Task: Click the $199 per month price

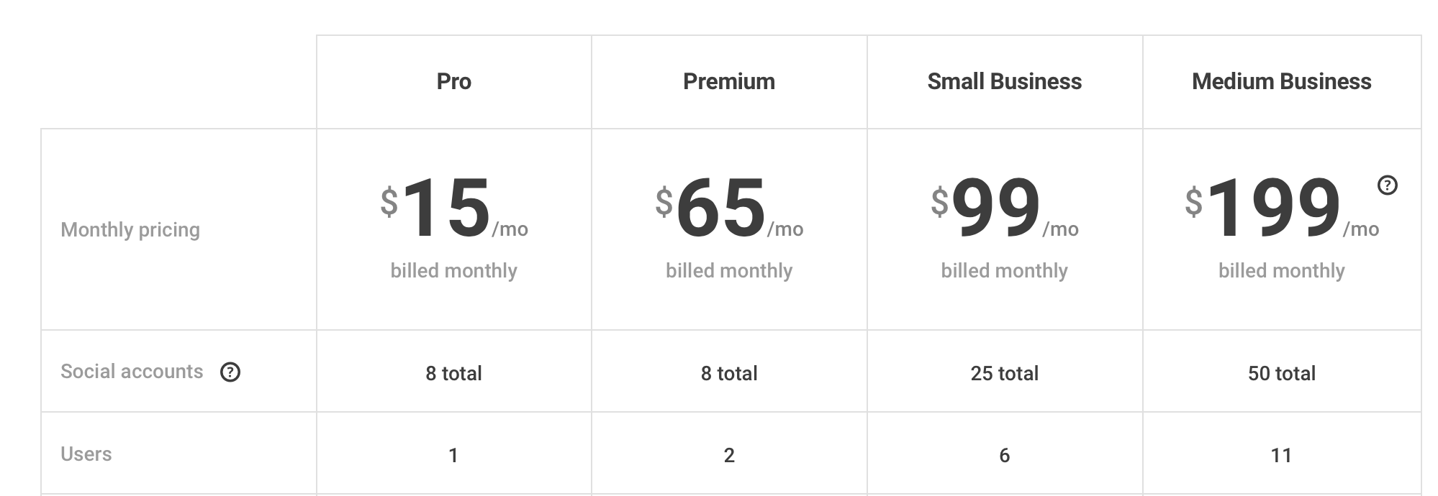Action: pyautogui.click(x=1282, y=208)
